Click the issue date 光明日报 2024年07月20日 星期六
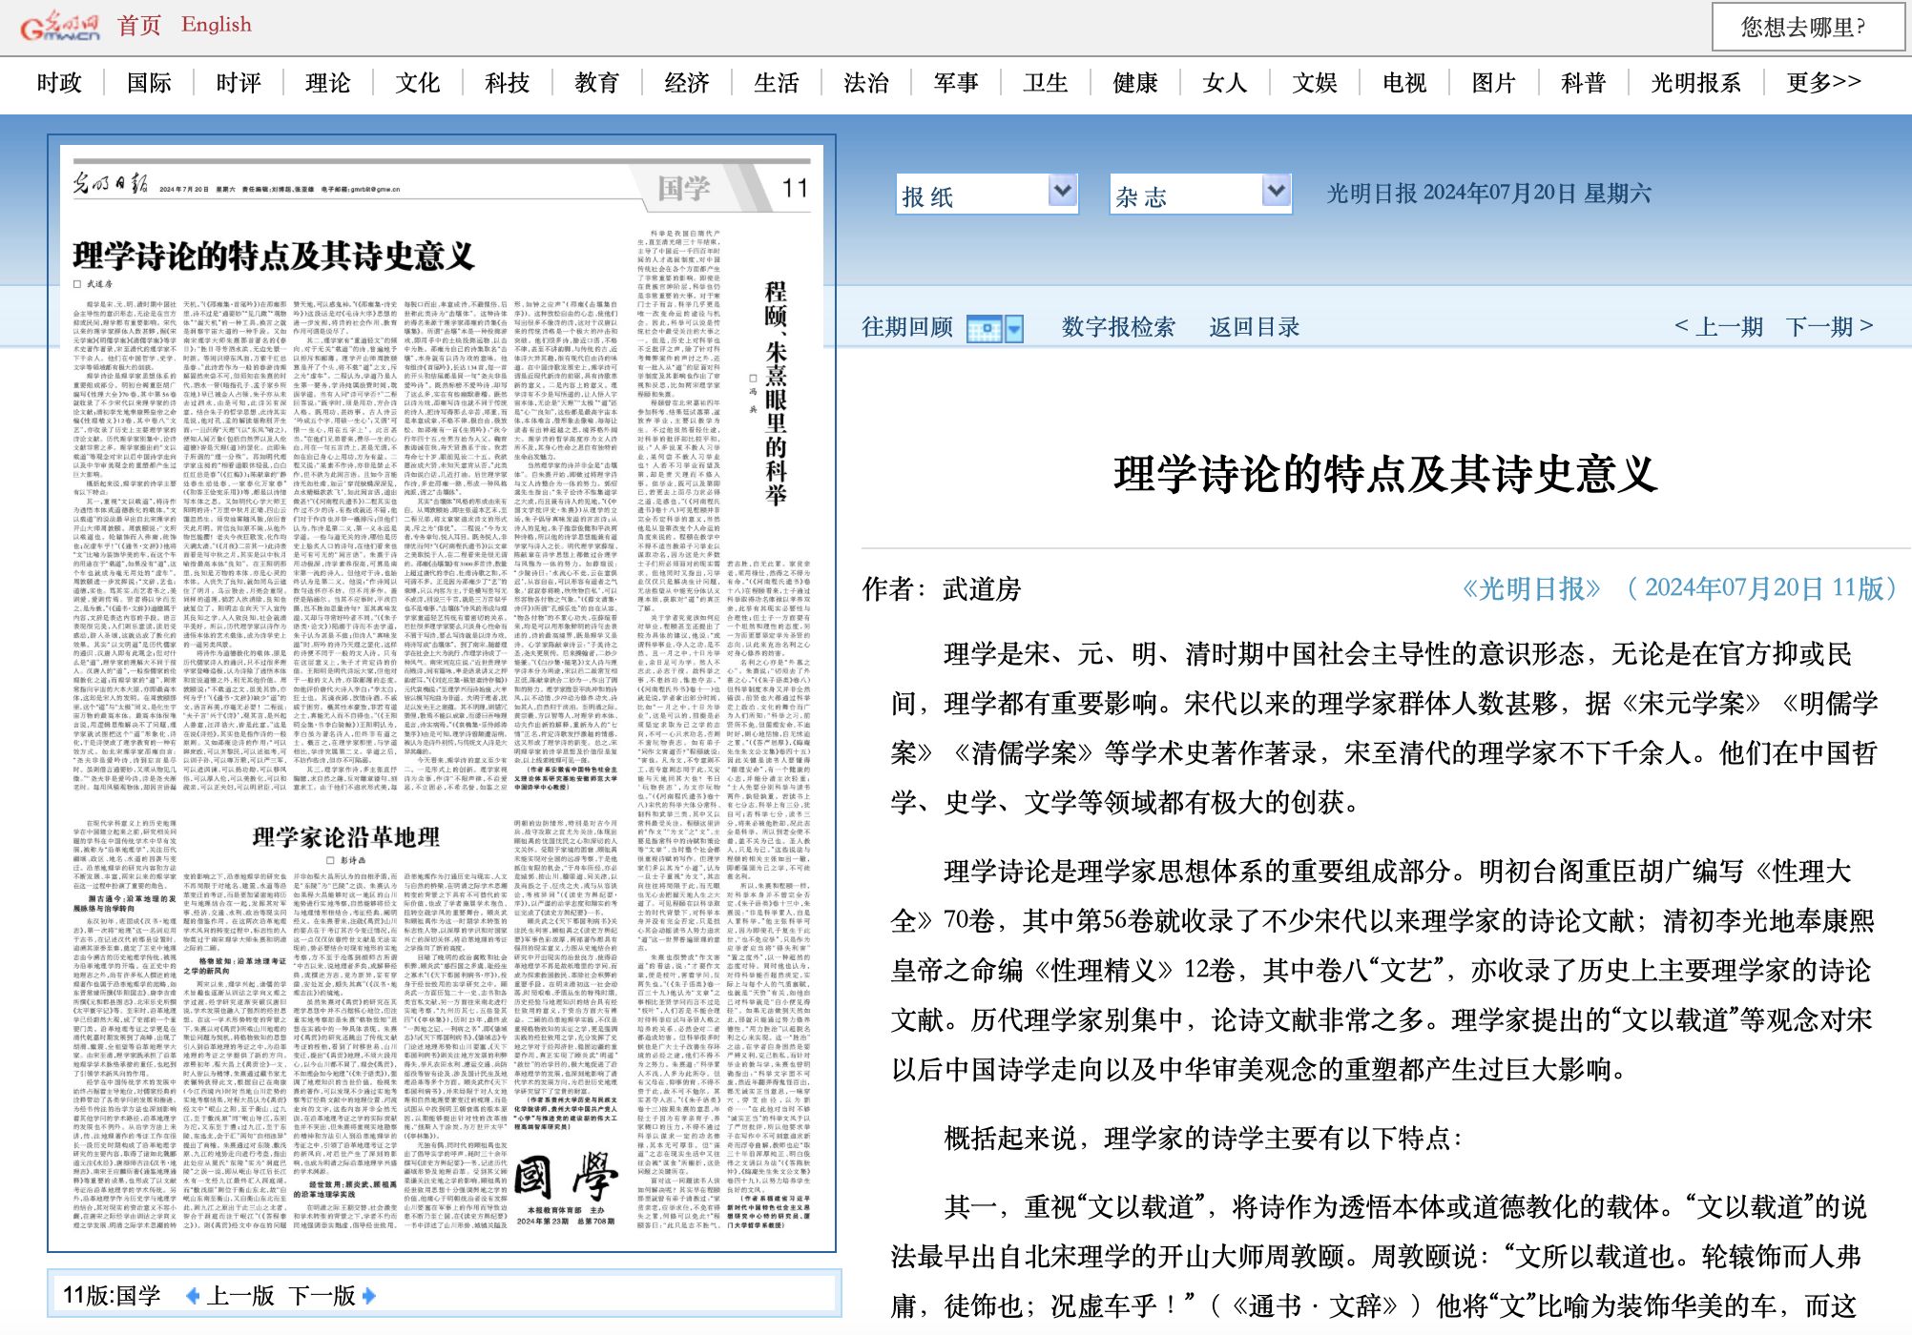Screen dimensions: 1912x1335 [x=1488, y=194]
